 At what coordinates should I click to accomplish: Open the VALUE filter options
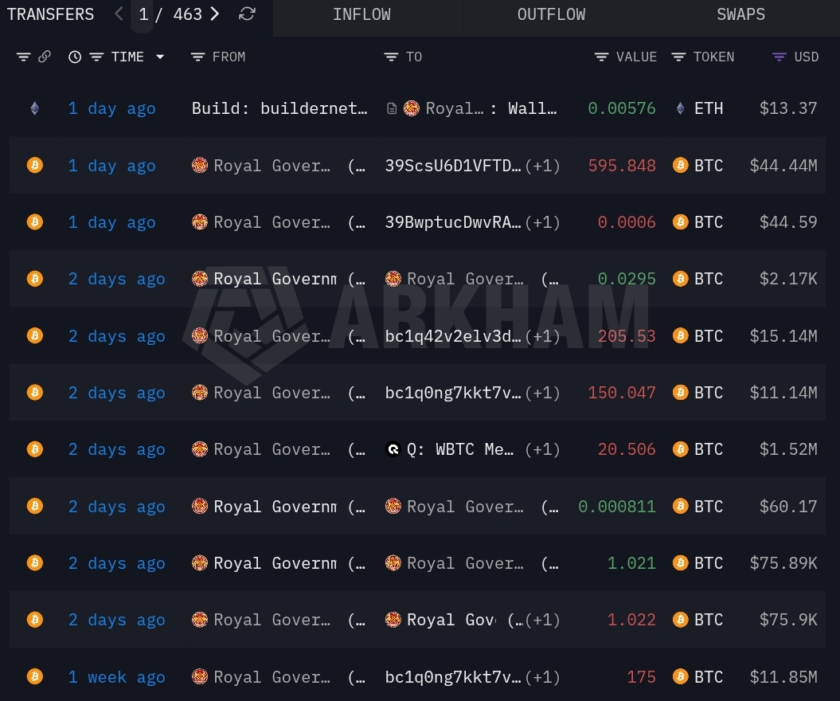602,57
